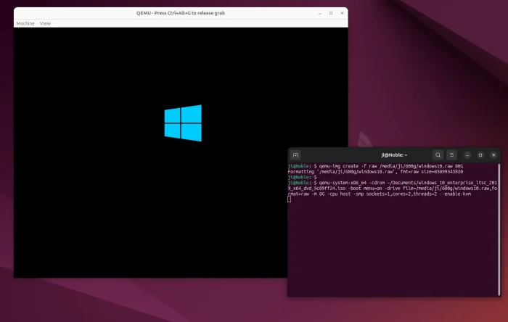The height and width of the screenshot is (322, 508).
Task: Click the Formatting windows10.raw output line
Action: (x=375, y=172)
